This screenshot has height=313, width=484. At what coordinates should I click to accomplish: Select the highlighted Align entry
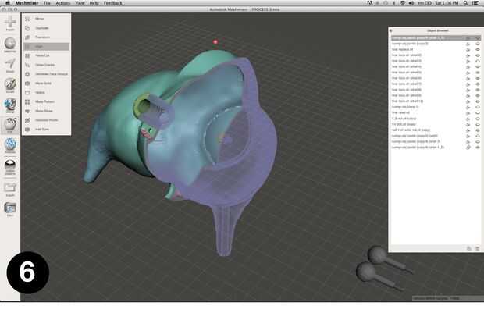pyautogui.click(x=46, y=47)
